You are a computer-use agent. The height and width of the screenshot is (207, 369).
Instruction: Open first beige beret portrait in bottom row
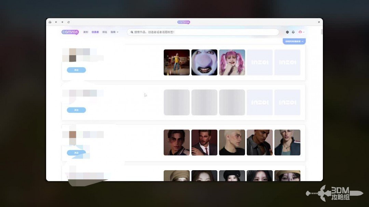(x=177, y=176)
